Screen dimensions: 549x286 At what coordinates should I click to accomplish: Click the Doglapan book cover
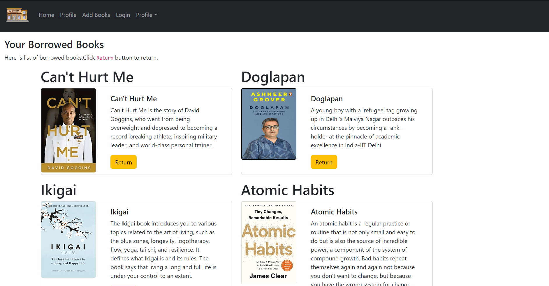pos(269,124)
